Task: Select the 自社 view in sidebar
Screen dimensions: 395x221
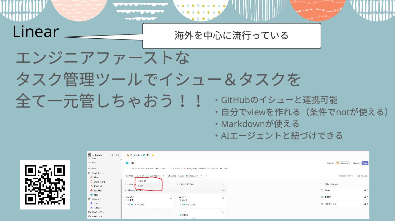Action: [x=94, y=195]
